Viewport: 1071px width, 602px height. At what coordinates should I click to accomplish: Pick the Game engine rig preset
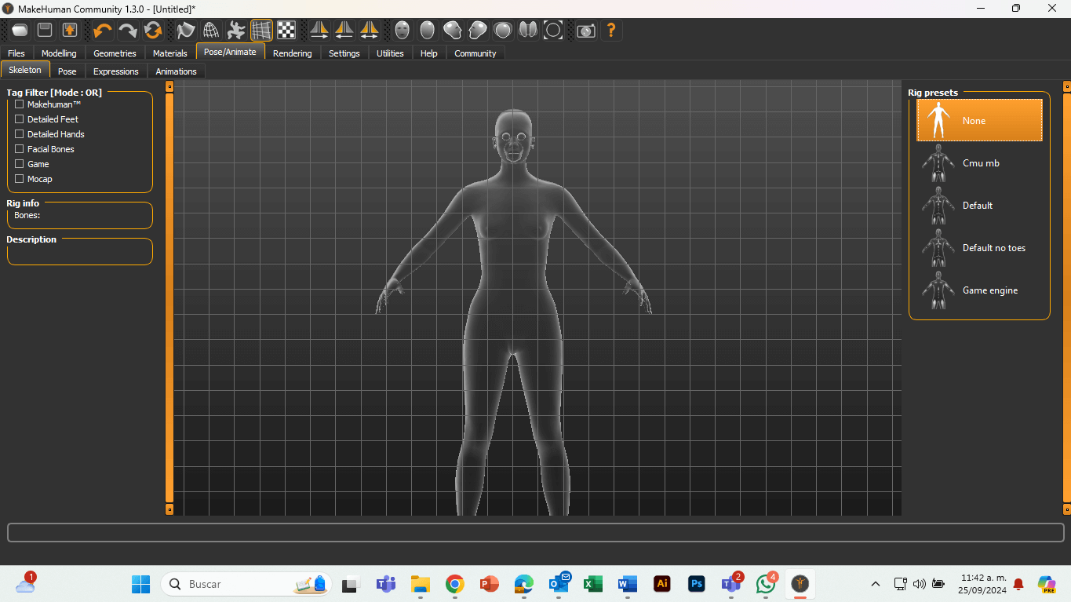979,290
